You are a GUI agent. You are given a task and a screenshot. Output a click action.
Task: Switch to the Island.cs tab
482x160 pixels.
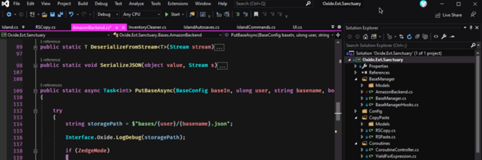tap(10, 27)
